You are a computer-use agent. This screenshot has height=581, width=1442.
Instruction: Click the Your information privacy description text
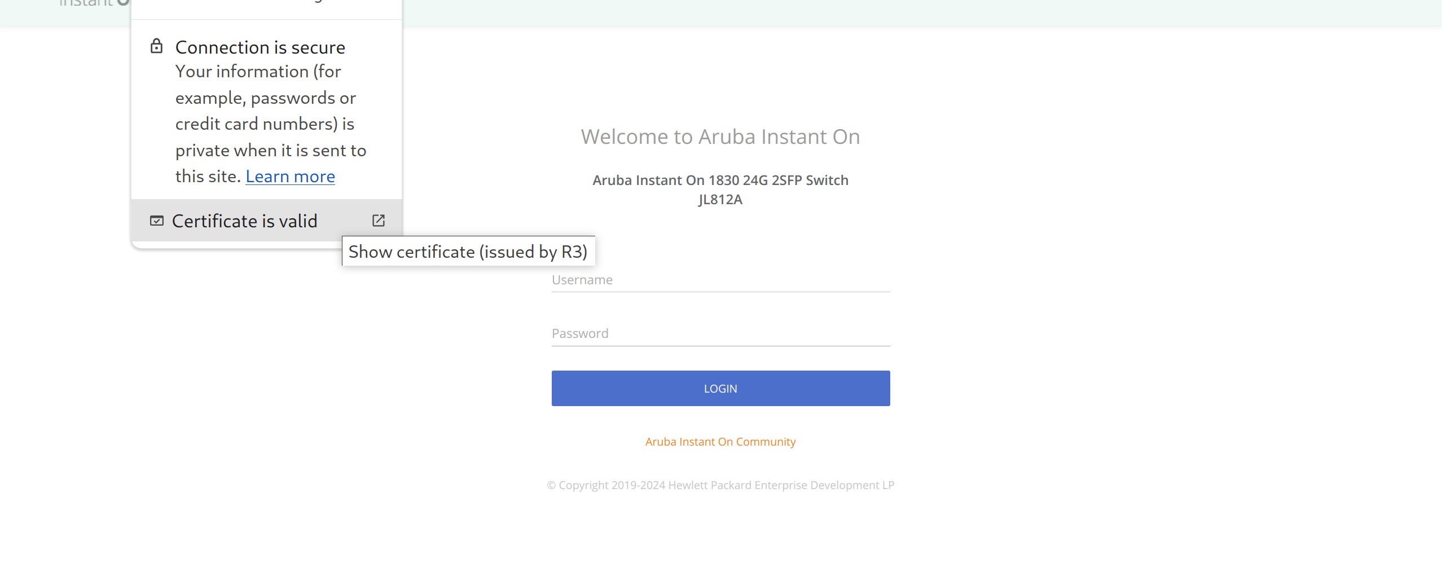coord(271,124)
